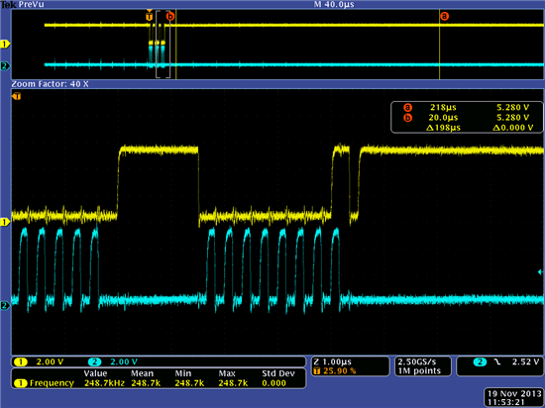
Task: Click cyan channel 2 marker beside zoomed waveform
Action: pos(5,306)
